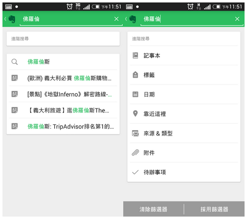
Task: Tap note icon beside (歐洲) 義大利必買
Action: pos(14,78)
